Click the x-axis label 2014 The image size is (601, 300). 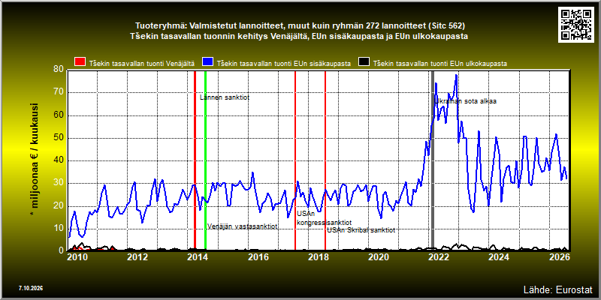[198, 256]
